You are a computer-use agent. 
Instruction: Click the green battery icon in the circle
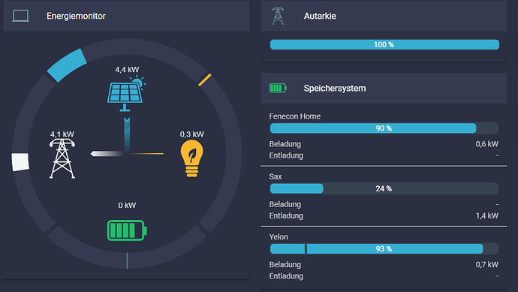click(x=127, y=230)
